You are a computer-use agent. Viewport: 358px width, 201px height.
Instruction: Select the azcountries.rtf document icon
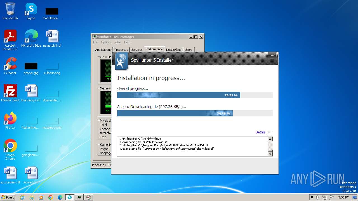10,175
